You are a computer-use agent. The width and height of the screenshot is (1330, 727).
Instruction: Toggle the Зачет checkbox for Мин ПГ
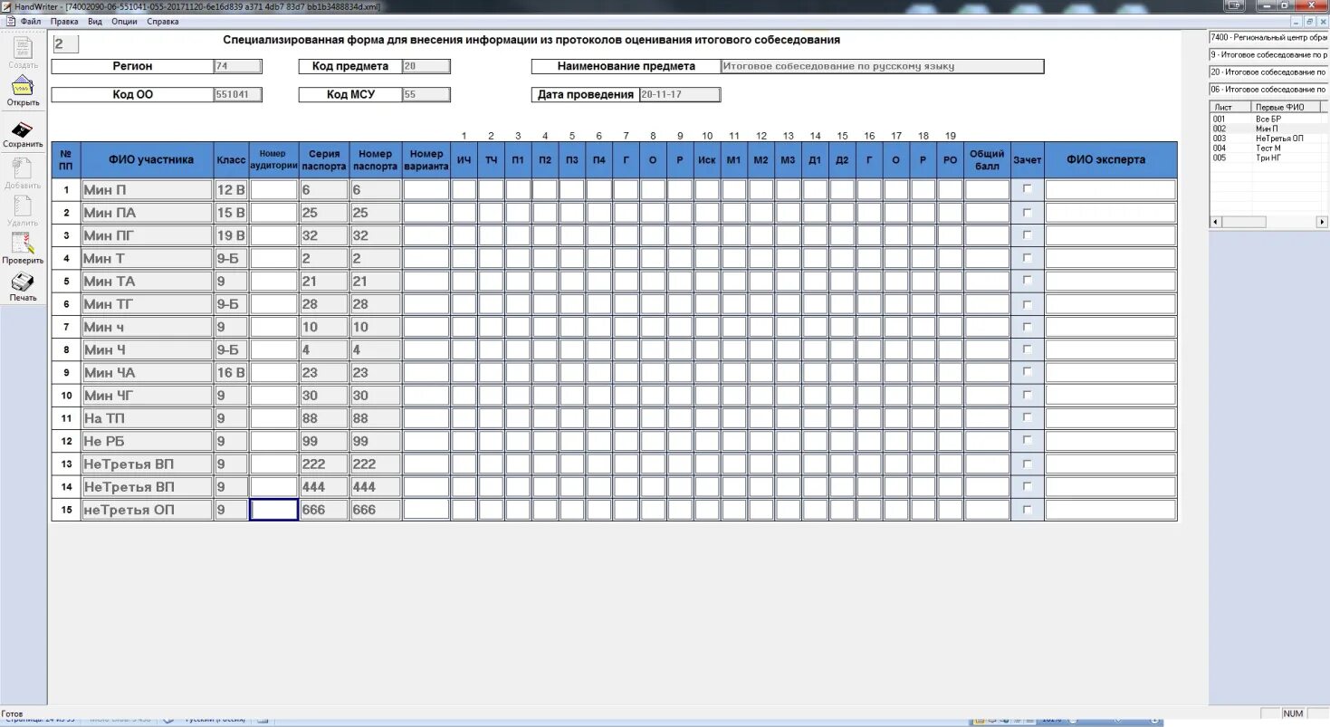pos(1027,234)
